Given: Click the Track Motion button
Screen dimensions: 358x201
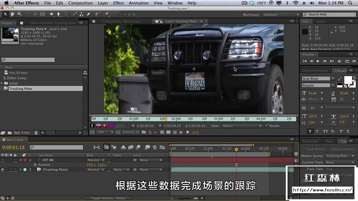Looking at the screenshot, I should [315, 149].
